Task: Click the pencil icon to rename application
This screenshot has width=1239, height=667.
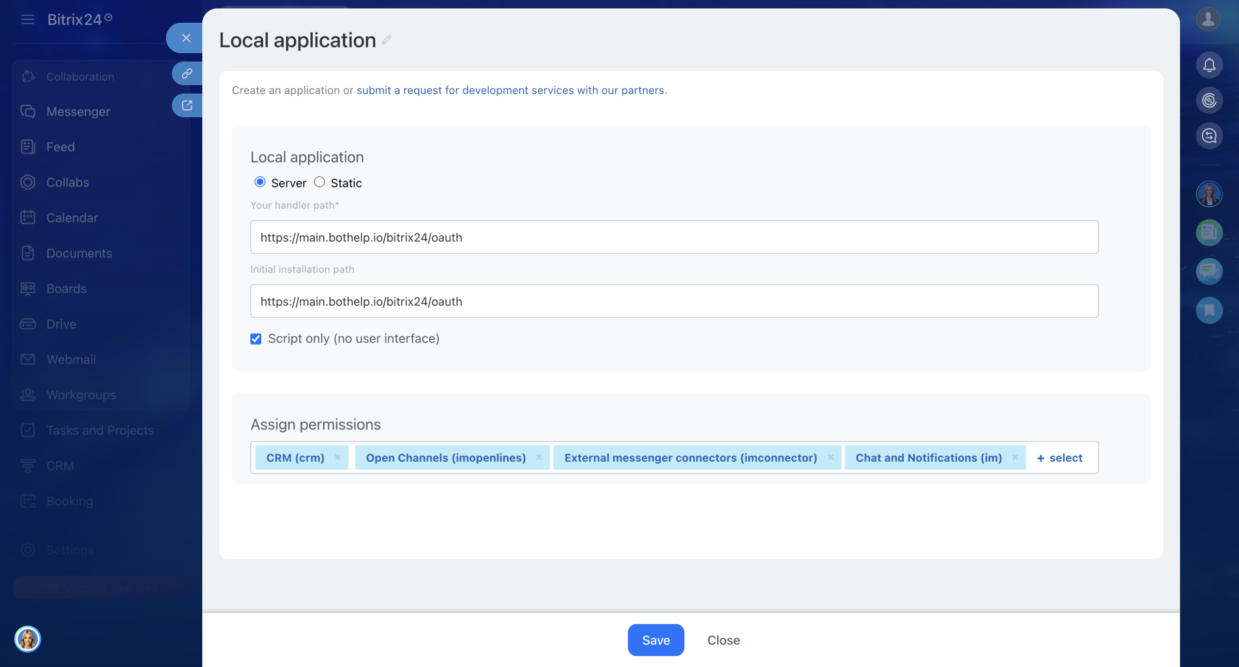Action: [386, 40]
